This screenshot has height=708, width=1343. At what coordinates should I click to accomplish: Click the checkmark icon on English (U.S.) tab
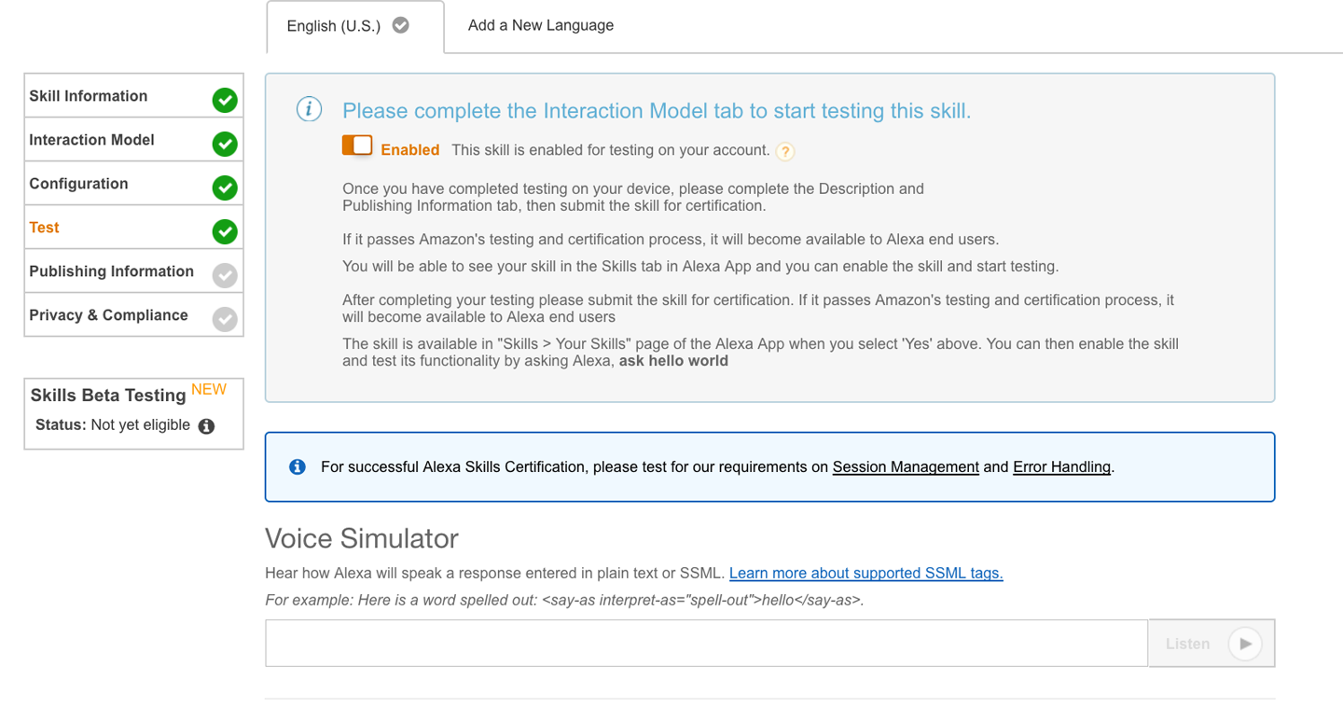coord(401,25)
